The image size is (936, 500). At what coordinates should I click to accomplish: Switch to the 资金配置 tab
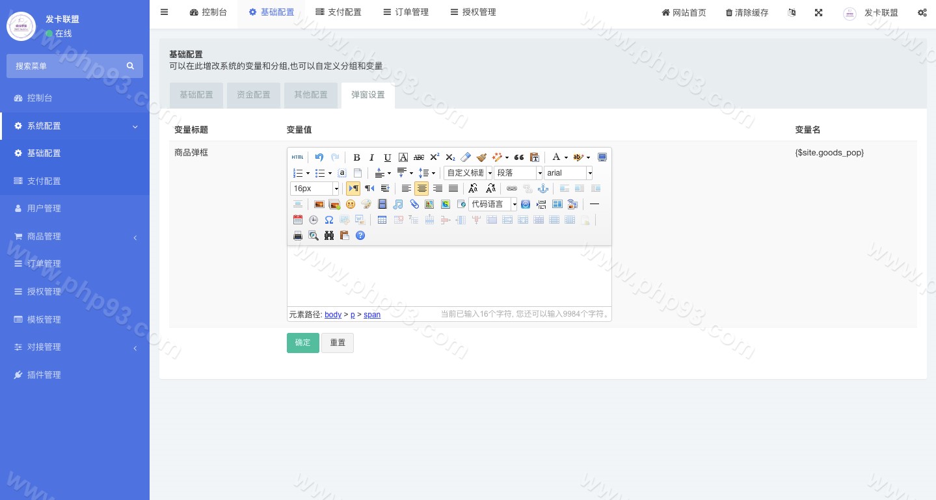coord(253,95)
